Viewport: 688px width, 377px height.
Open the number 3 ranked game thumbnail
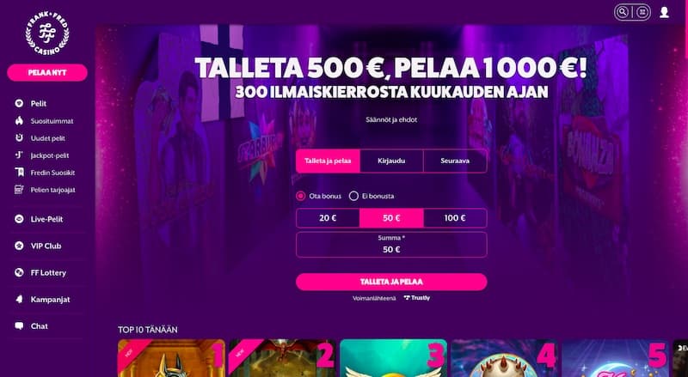point(394,358)
